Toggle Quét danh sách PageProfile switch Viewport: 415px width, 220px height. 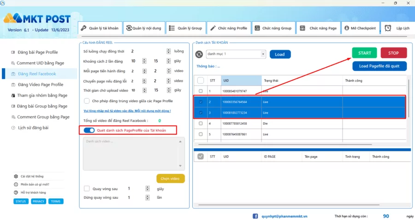[89, 130]
